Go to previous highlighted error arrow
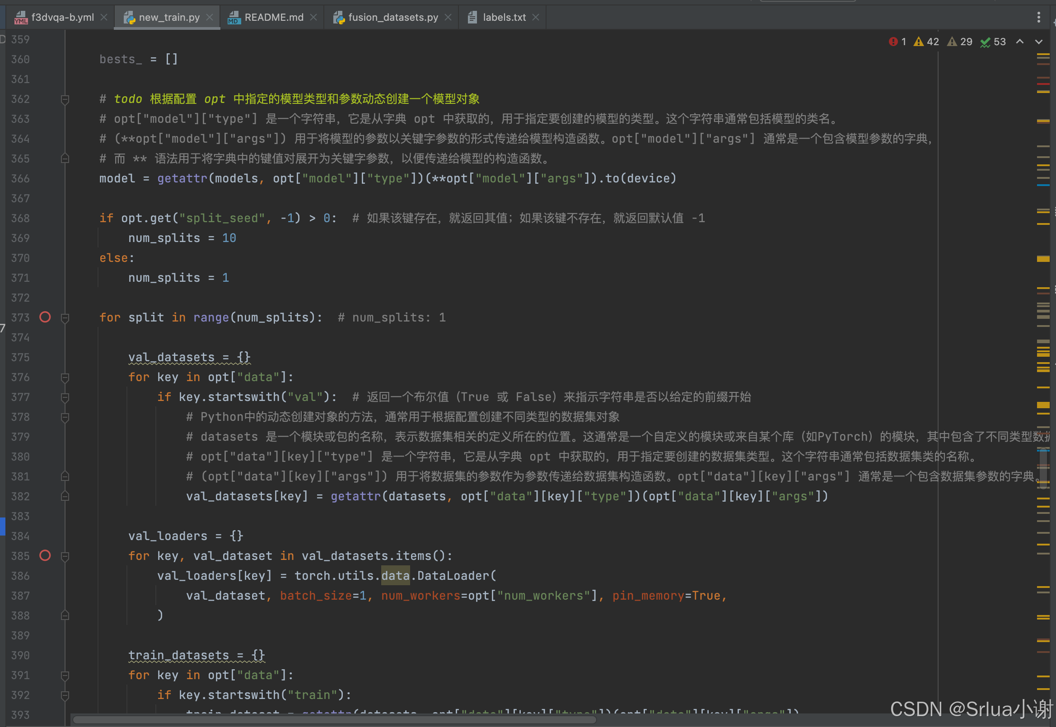 (1020, 42)
